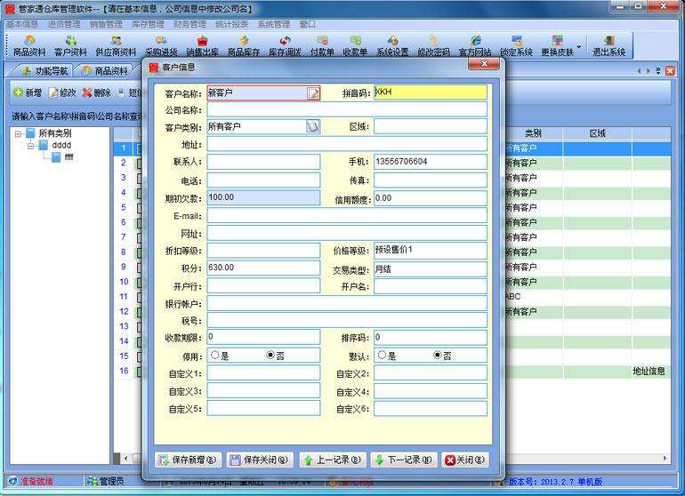The height and width of the screenshot is (496, 685).
Task: Click the edit icon in 客户名称 field
Action: tap(313, 93)
